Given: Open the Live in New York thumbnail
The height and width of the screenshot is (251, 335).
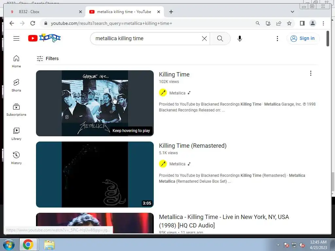Looking at the screenshot, I should coord(95,223).
